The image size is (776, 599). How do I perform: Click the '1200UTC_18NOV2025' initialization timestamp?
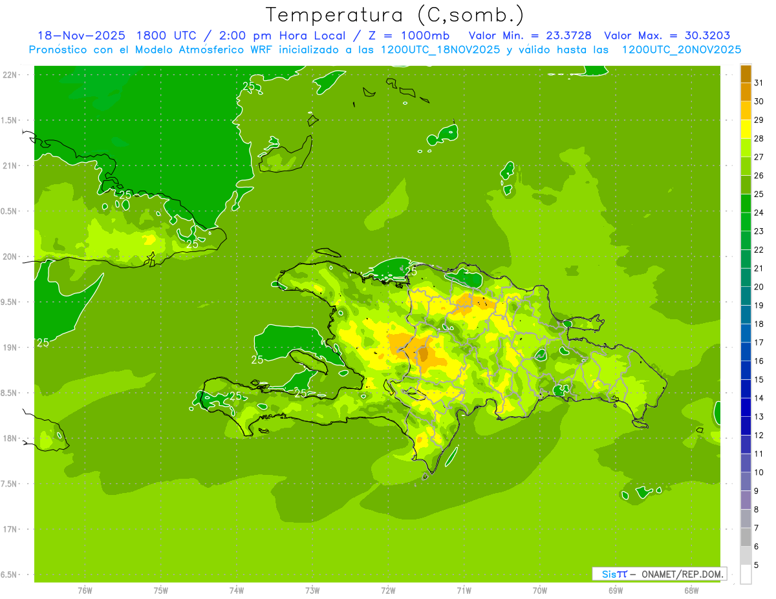(x=440, y=50)
